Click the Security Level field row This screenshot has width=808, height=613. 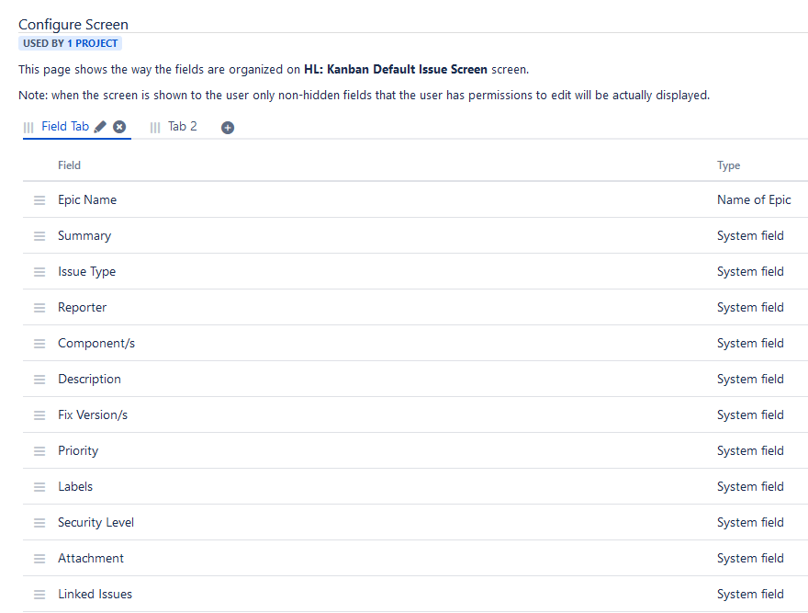coord(95,522)
